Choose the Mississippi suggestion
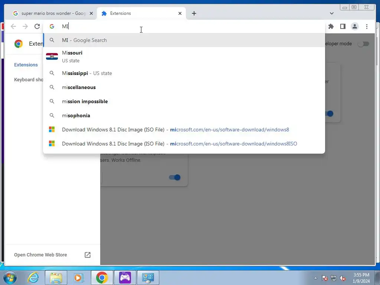Viewport: 380px width, 285px height. pyautogui.click(x=184, y=73)
